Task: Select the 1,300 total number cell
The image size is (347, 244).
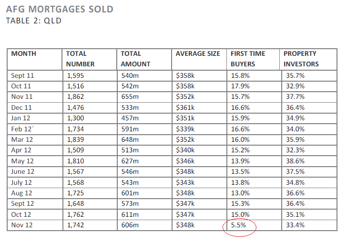Action: 76,118
